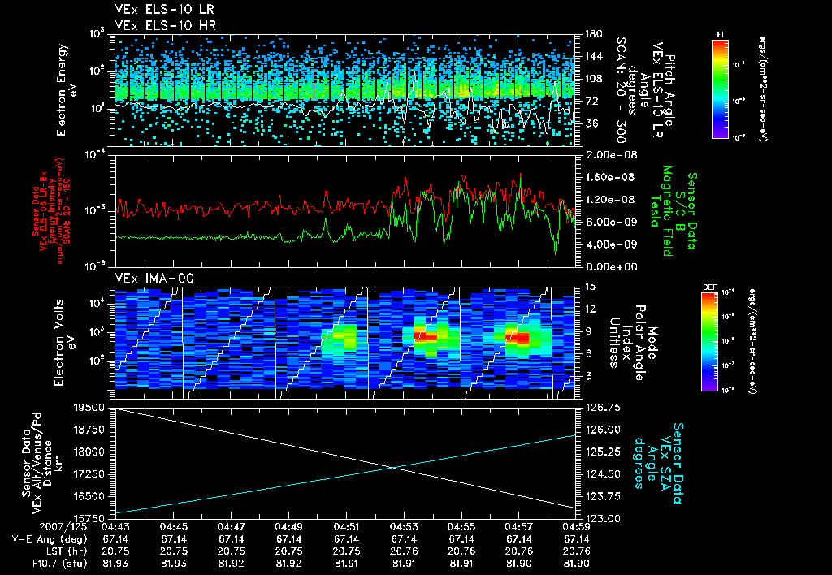Click the SZA tick value 125.25
Image resolution: width=832 pixels, height=575 pixels.
click(604, 452)
